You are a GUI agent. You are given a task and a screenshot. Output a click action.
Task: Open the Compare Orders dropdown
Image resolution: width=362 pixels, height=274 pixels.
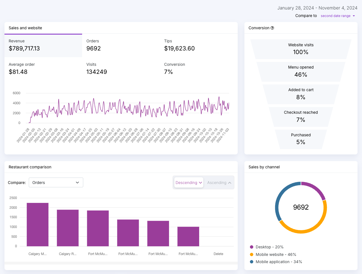coord(56,183)
